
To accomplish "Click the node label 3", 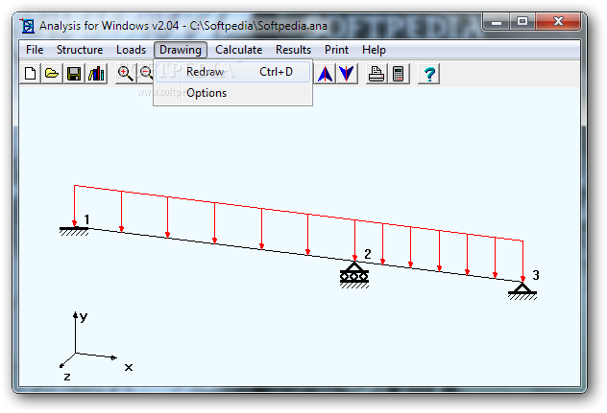I will [x=536, y=275].
